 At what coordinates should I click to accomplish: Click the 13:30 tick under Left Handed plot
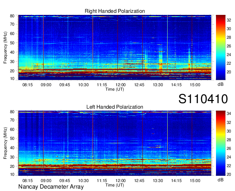coord(158,181)
